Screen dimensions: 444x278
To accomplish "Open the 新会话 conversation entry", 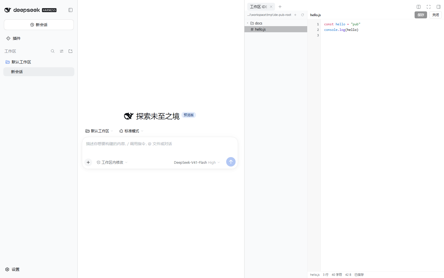I will pos(39,72).
